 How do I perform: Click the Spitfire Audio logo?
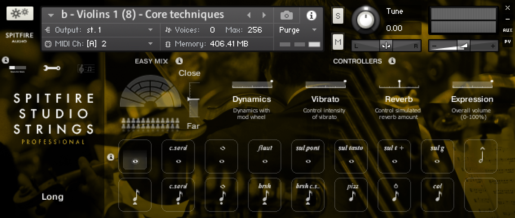20,38
